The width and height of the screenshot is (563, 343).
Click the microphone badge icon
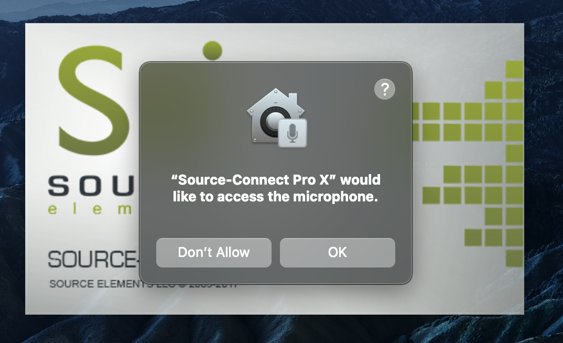(293, 133)
